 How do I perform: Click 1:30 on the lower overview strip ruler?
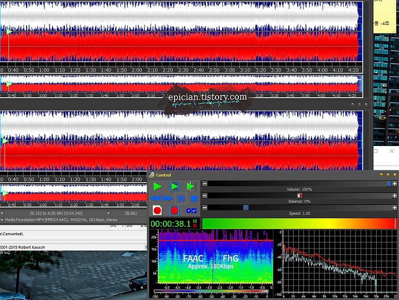(x=89, y=205)
